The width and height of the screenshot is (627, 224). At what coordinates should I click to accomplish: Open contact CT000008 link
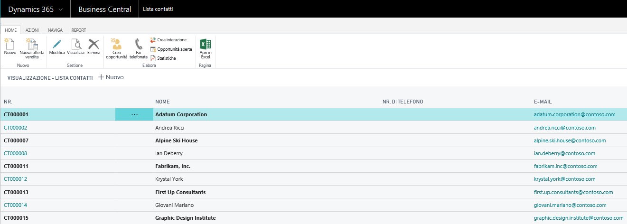pyautogui.click(x=16, y=153)
